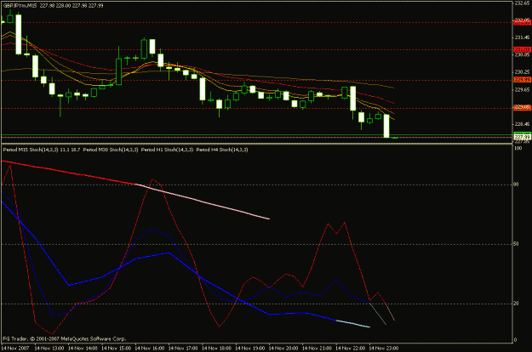Viewport: 532px width, 352px height.
Task: Click the stochastic scale value 20
Action: pyautogui.click(x=516, y=304)
